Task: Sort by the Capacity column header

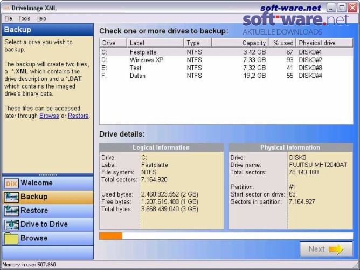Action: click(x=239, y=43)
